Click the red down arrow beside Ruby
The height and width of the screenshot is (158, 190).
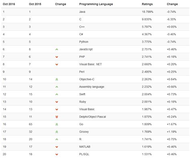pos(57,102)
